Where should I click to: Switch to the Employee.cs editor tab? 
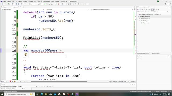point(4,7)
